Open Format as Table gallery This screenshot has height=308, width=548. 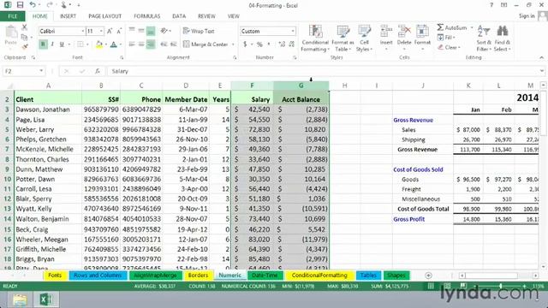(x=342, y=38)
